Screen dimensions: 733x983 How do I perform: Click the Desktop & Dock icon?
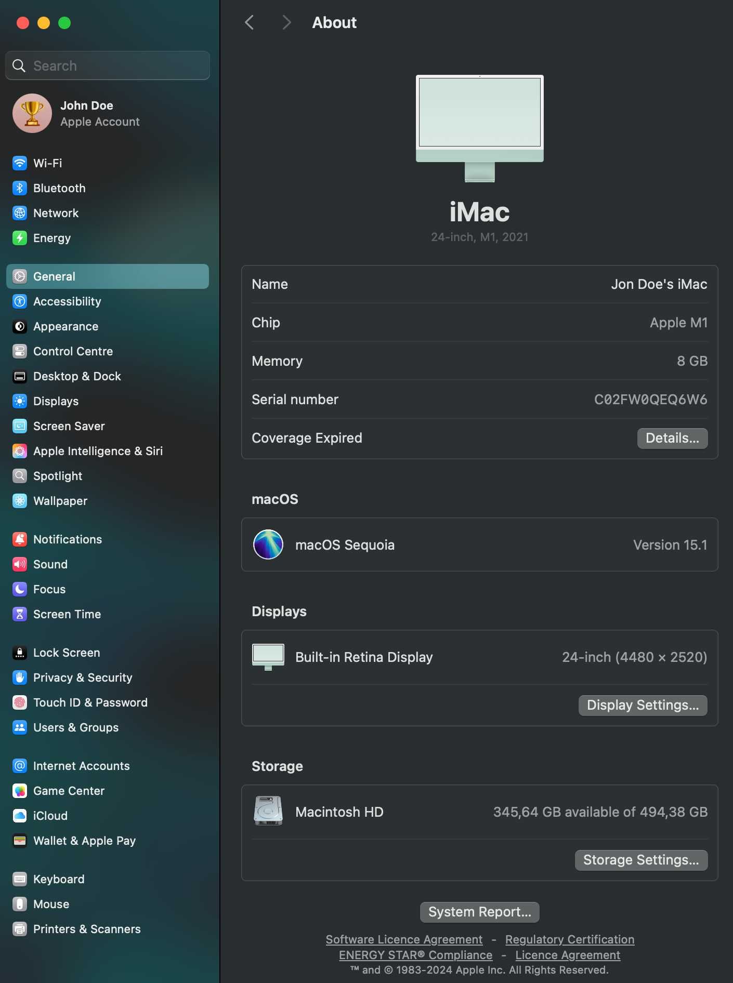(20, 376)
